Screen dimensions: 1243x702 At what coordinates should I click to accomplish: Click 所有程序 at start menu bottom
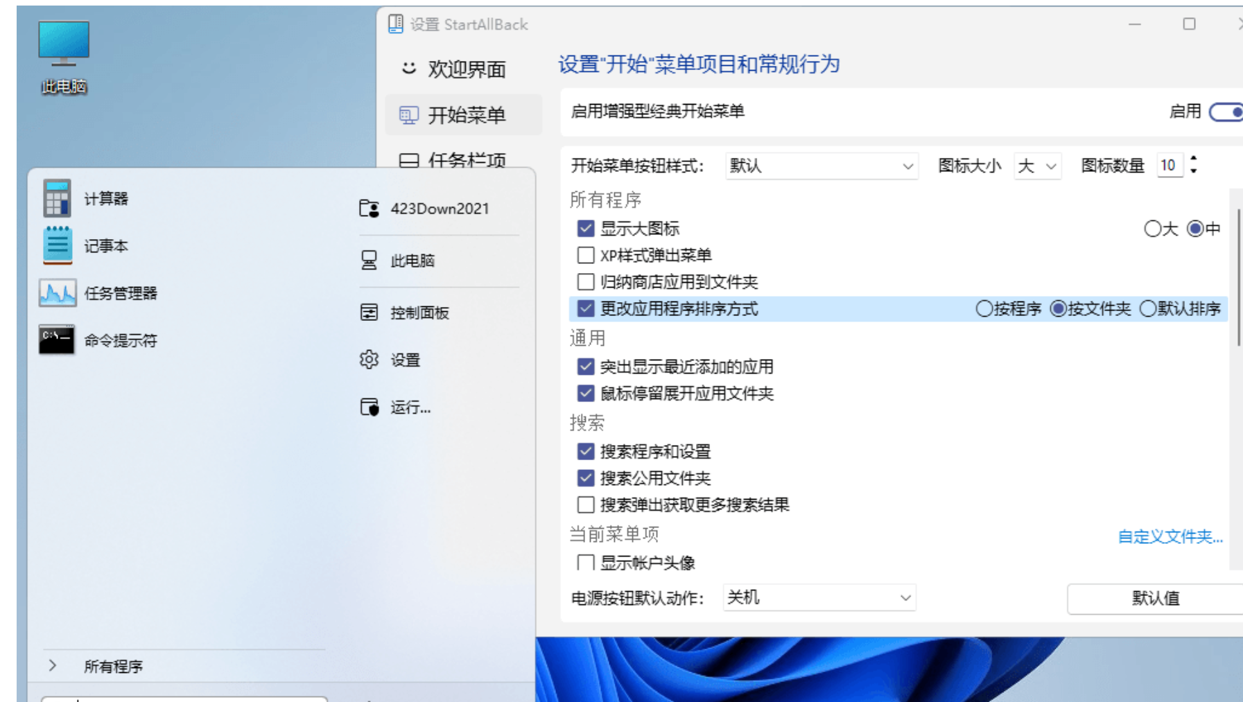[x=113, y=667]
